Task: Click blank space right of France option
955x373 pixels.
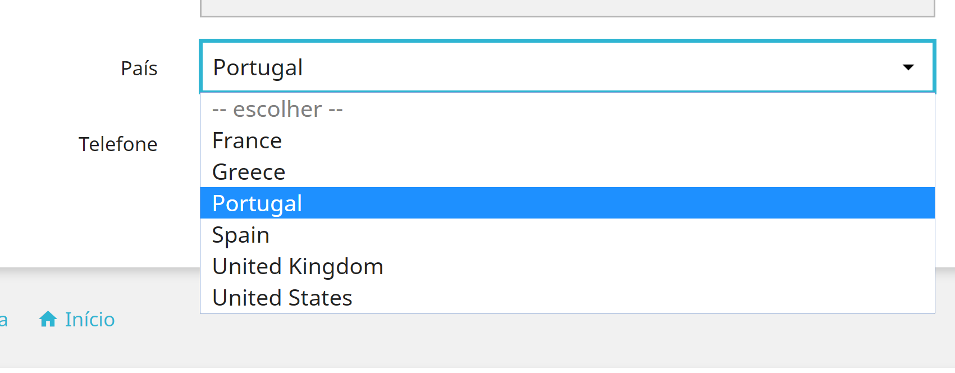Action: [618, 140]
